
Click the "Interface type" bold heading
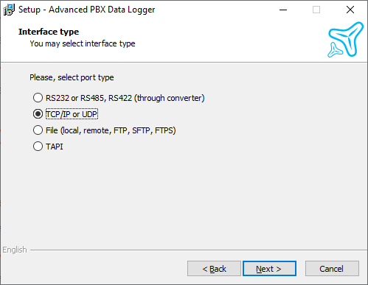(49, 32)
